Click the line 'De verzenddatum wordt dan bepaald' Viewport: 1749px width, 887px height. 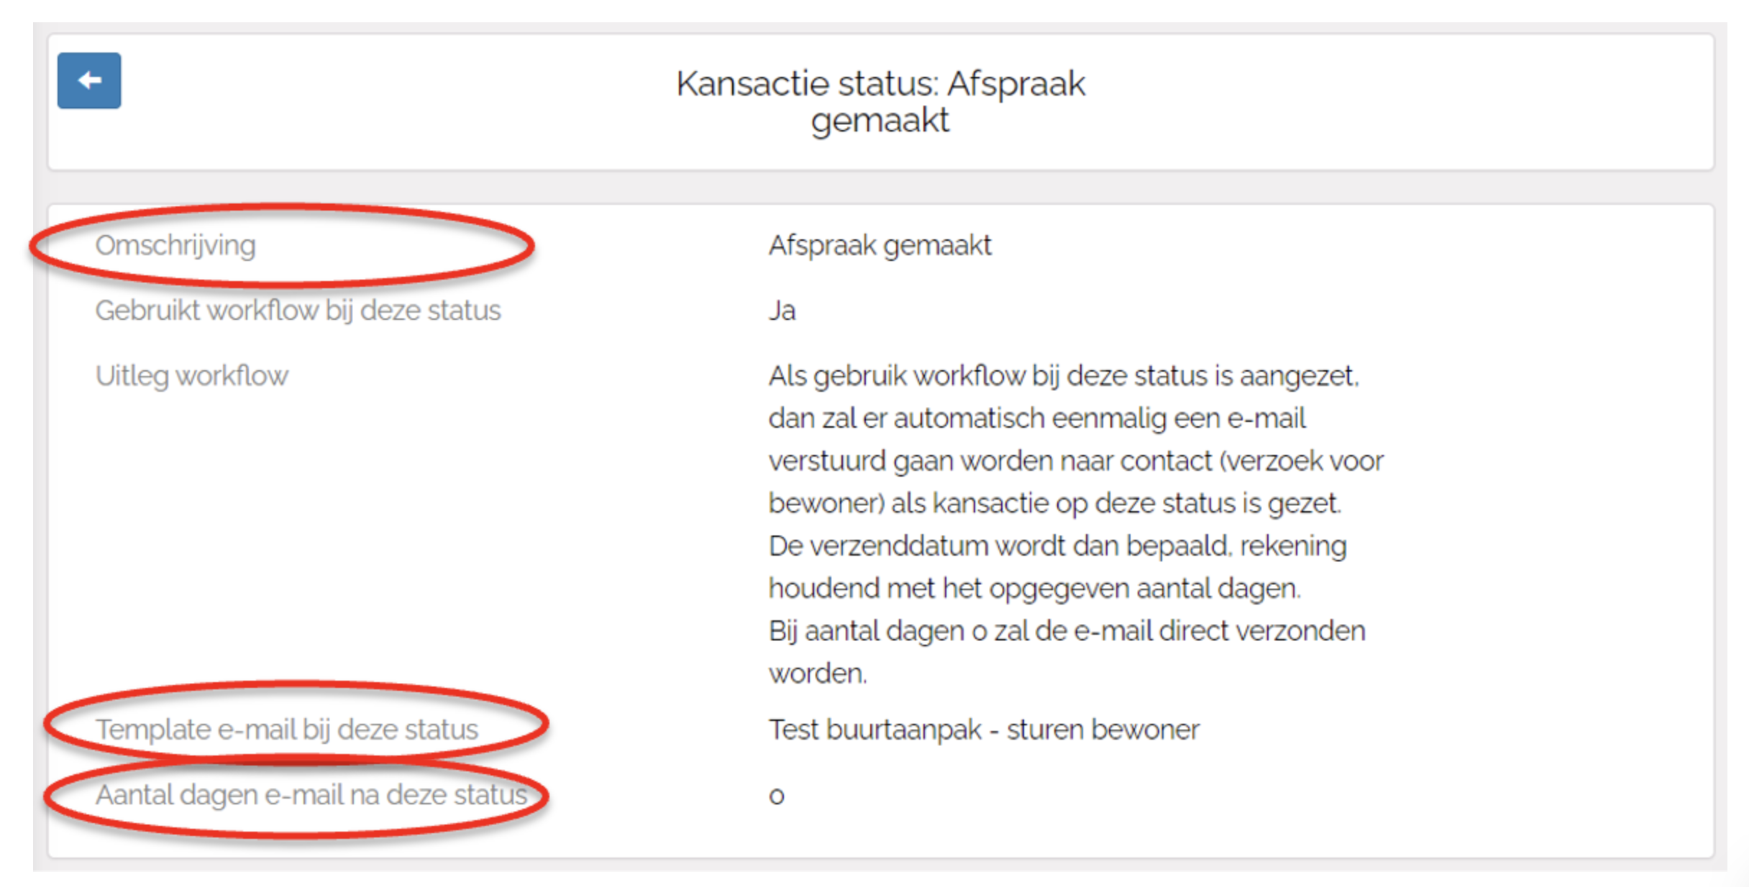[x=1056, y=546]
